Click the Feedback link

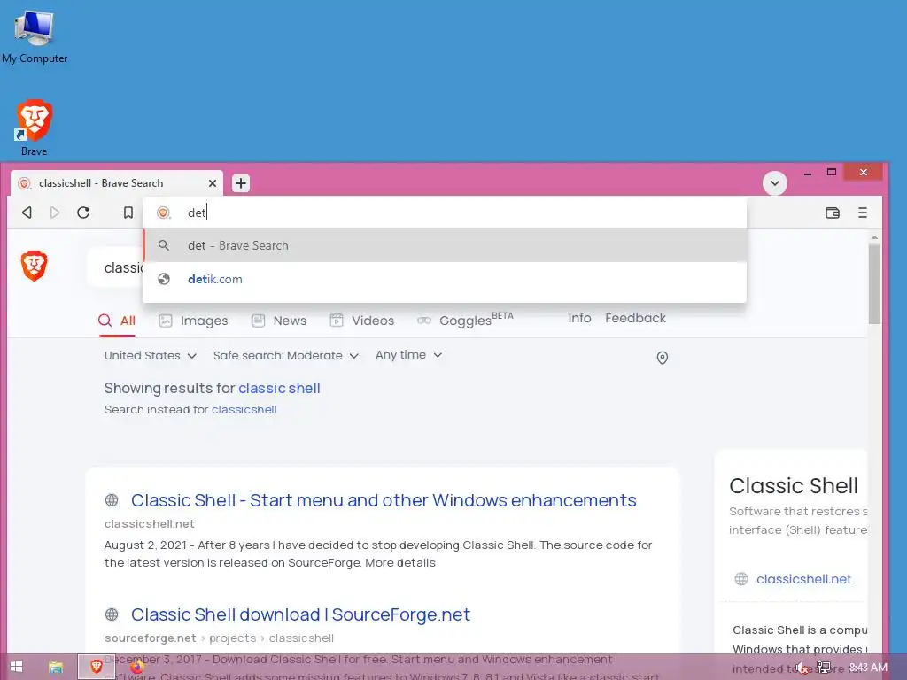[635, 318]
